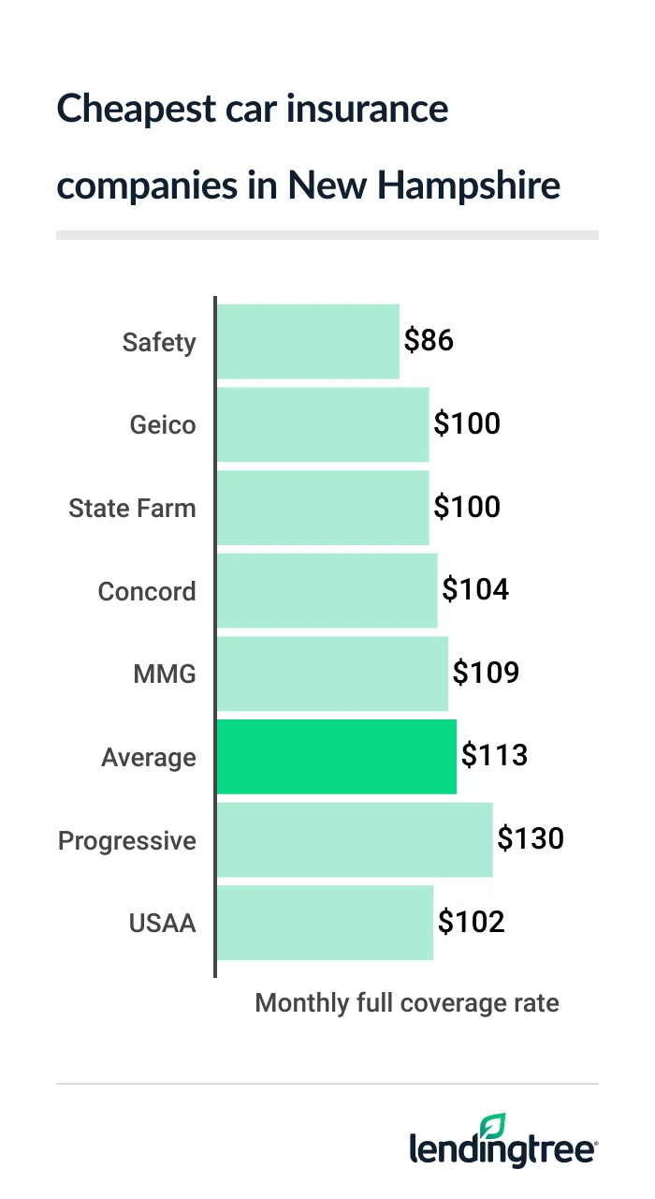The width and height of the screenshot is (655, 1199).
Task: Click the Concord bar
Action: point(327,590)
